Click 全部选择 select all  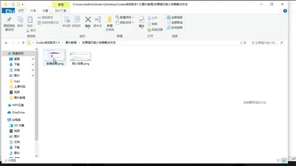click(x=175, y=18)
